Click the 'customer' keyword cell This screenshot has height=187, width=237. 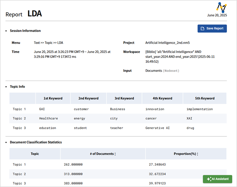coord(81,109)
